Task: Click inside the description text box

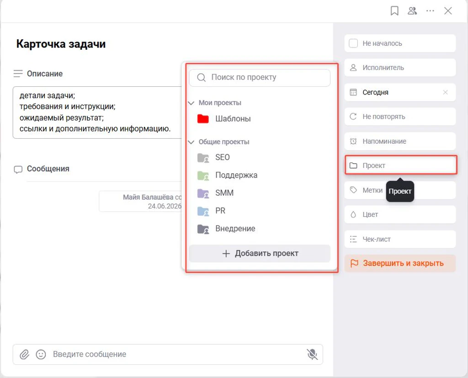Action: point(97,112)
